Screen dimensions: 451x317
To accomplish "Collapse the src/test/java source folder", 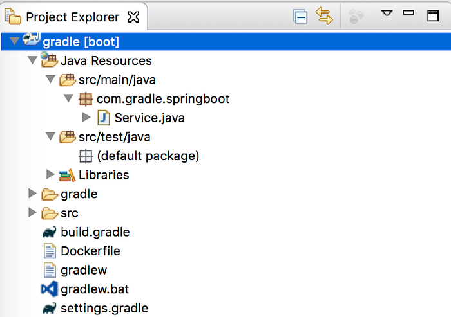I will click(x=50, y=136).
